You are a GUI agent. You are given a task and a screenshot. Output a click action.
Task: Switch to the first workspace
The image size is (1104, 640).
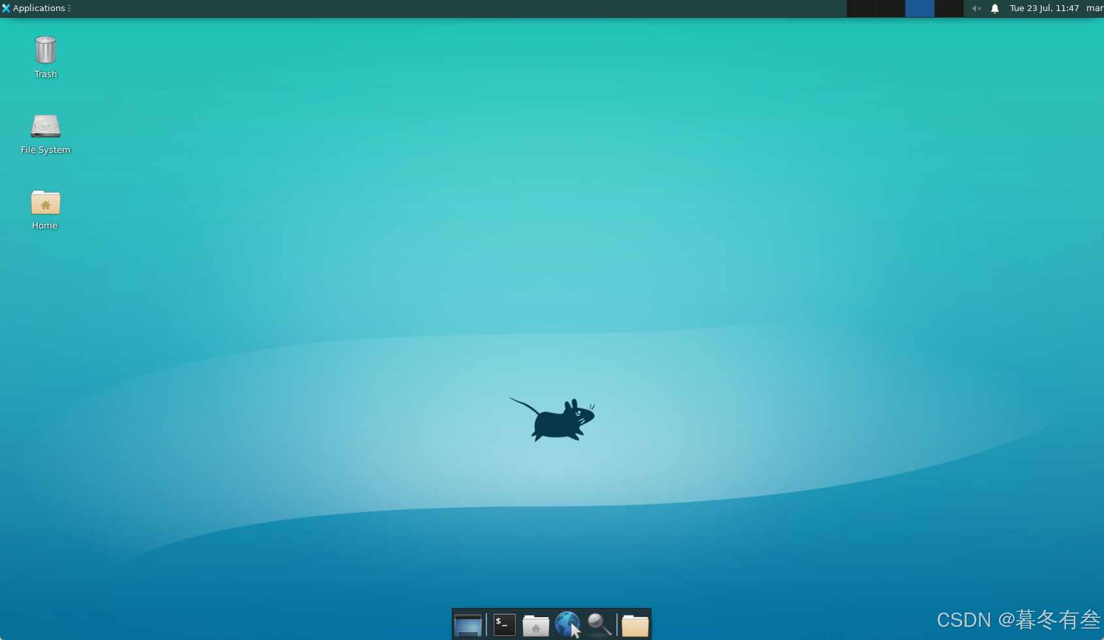click(861, 8)
